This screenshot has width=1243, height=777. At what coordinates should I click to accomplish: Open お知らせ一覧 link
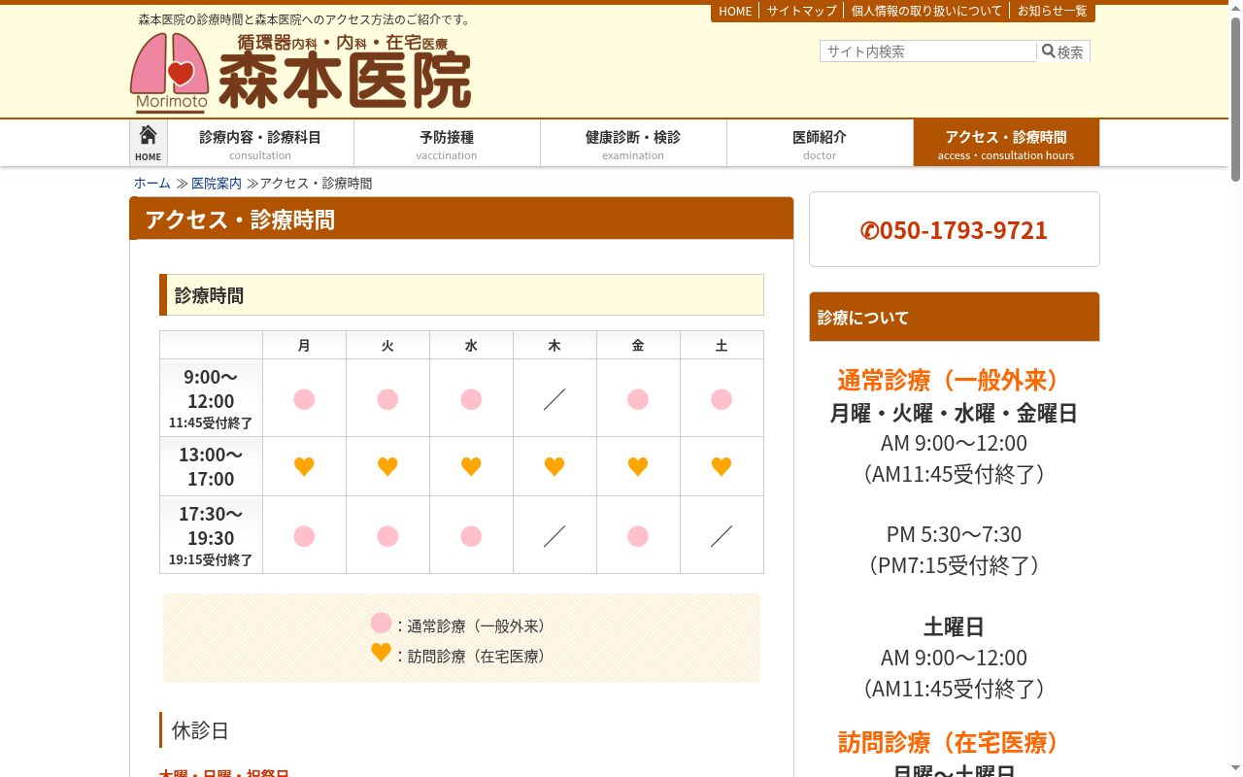click(1053, 11)
